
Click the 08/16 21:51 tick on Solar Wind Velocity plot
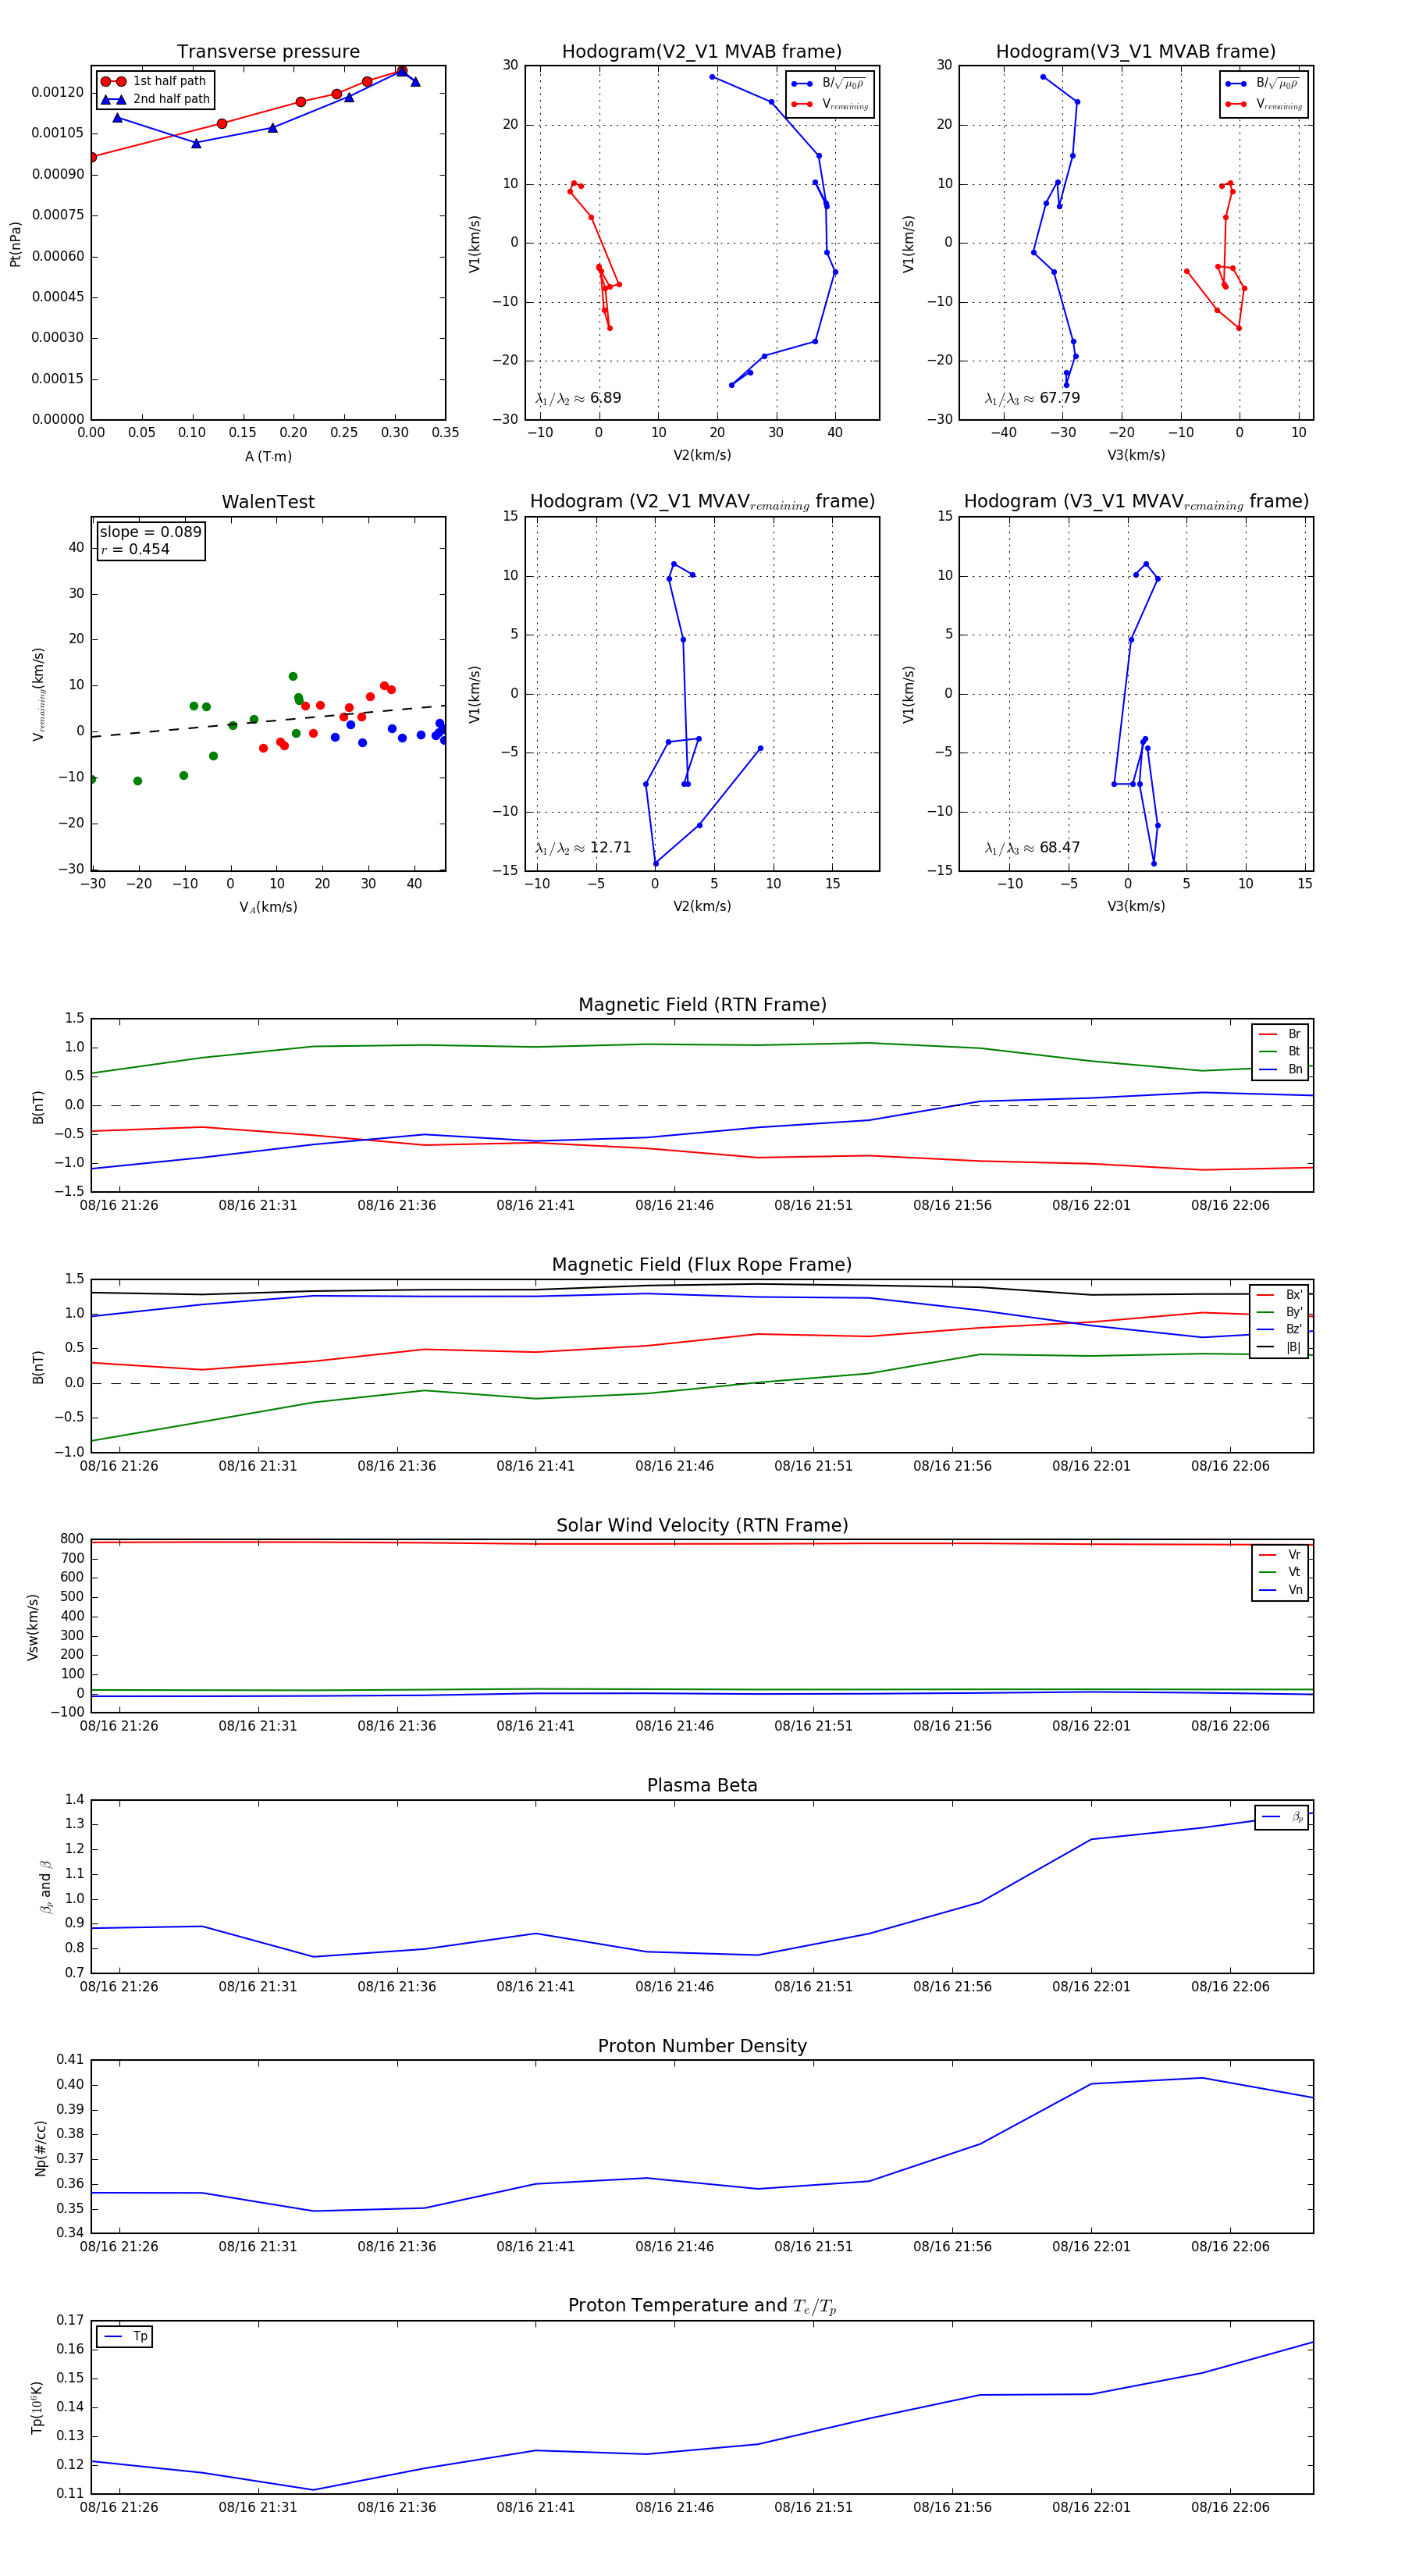813,1725
